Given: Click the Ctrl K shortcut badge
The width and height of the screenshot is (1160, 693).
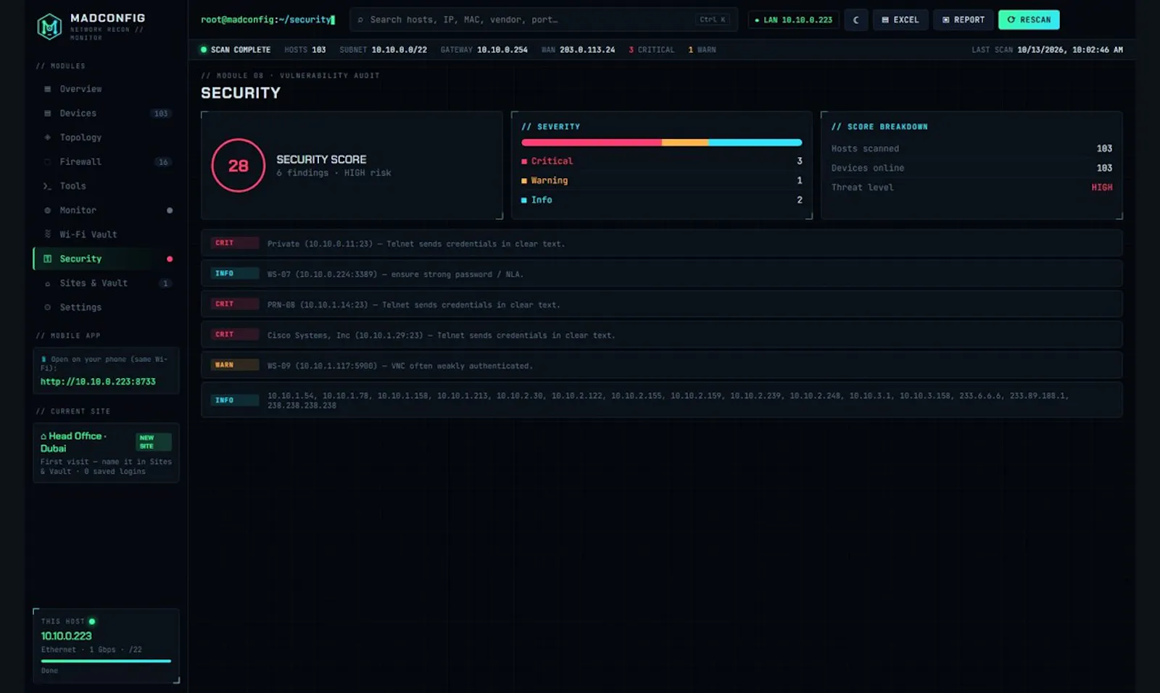Looking at the screenshot, I should tap(713, 20).
